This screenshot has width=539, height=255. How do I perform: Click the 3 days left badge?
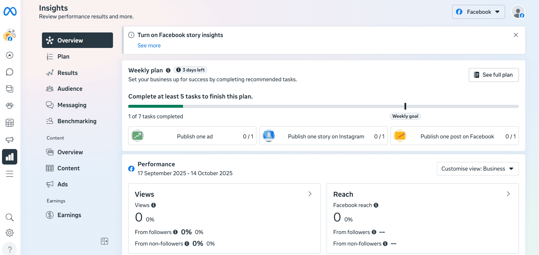point(190,70)
